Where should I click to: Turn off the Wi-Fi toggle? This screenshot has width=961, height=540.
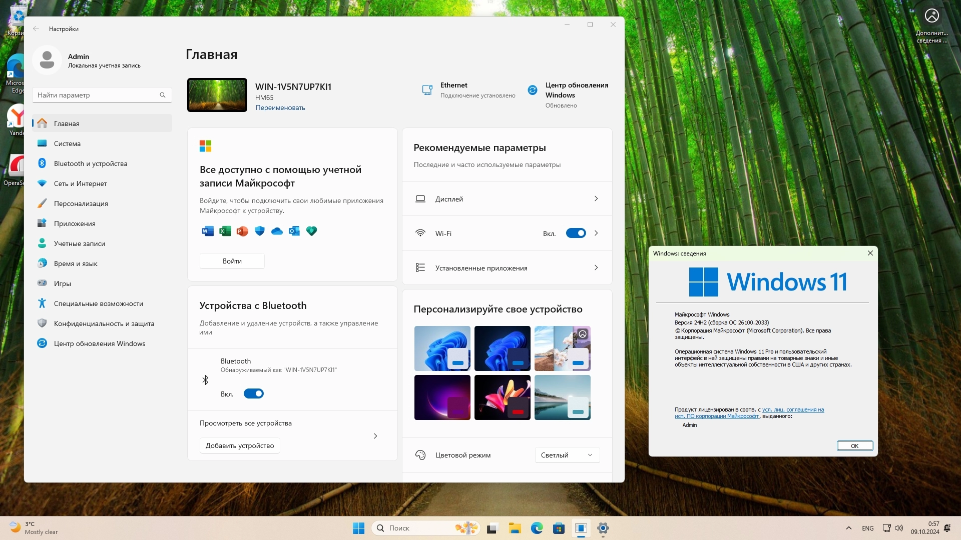point(576,233)
